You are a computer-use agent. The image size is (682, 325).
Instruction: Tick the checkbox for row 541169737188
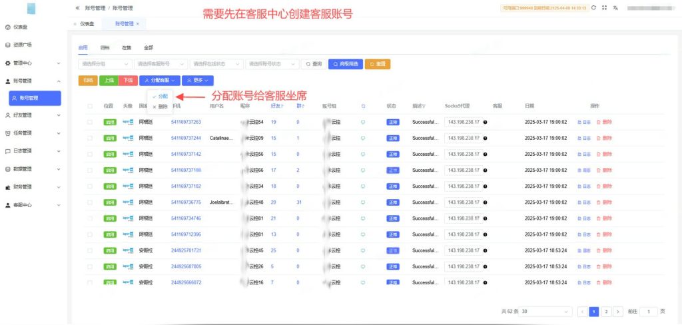90,170
